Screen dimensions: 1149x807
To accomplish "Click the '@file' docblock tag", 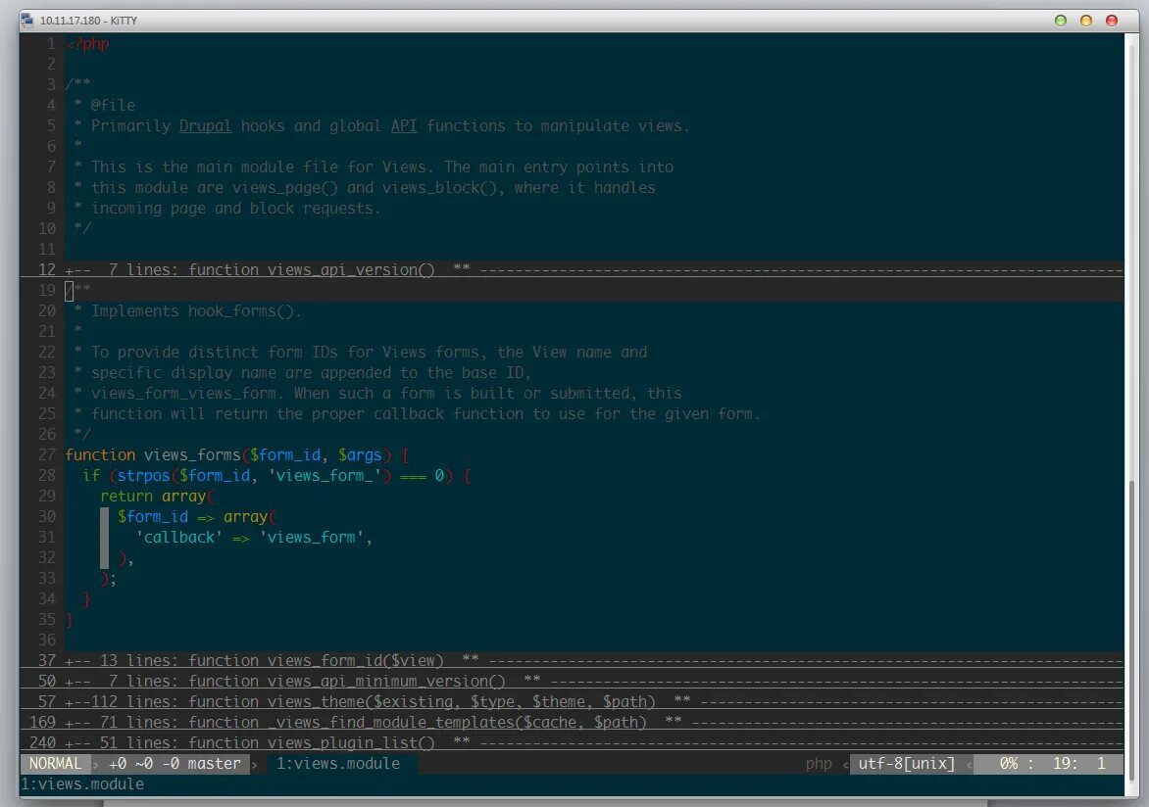I will [113, 105].
